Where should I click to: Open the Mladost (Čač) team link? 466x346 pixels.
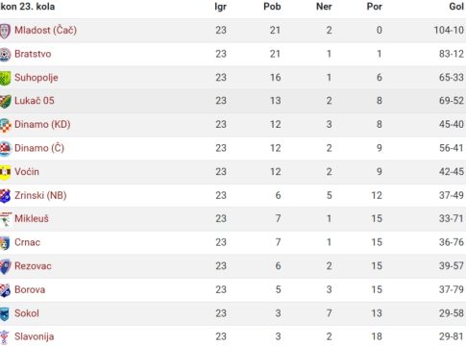tap(45, 30)
